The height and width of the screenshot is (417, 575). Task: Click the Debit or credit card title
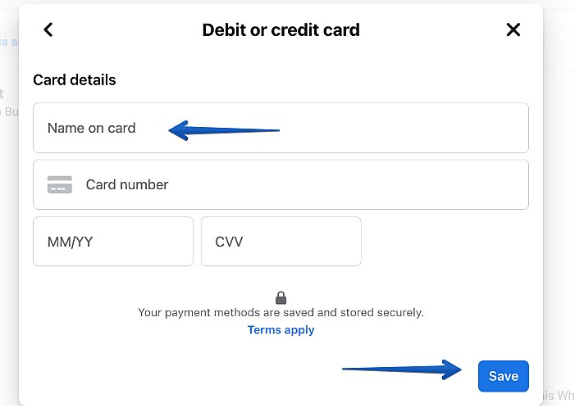[281, 30]
